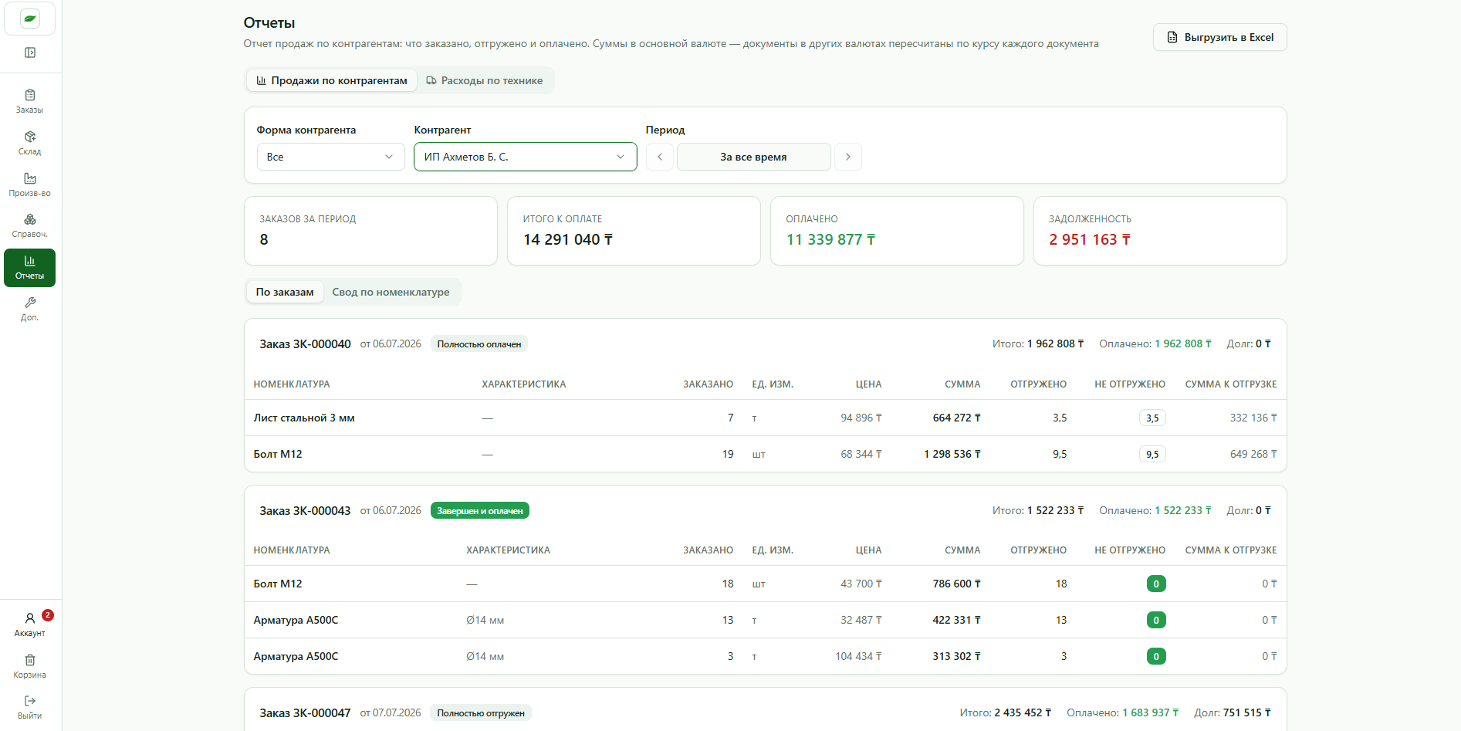Click price 104 434 ₸
1461x731 pixels.
(x=858, y=656)
